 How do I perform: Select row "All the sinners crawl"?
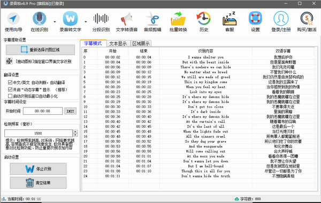click(x=198, y=136)
